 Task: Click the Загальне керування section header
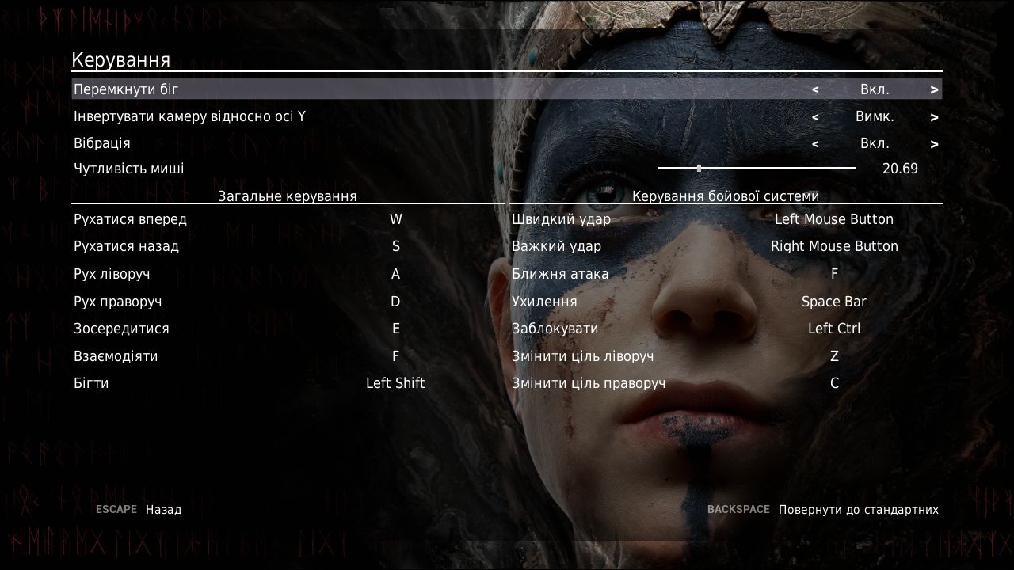[288, 196]
